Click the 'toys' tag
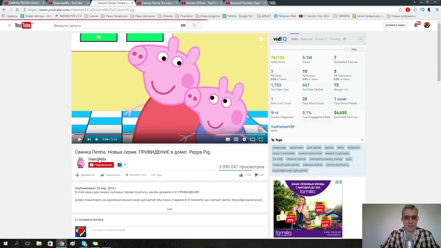 pos(349,159)
